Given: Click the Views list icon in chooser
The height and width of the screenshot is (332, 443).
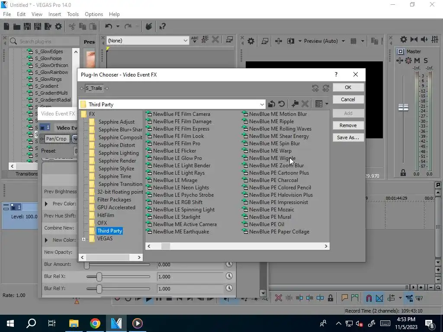Looking at the screenshot, I should [x=319, y=104].
